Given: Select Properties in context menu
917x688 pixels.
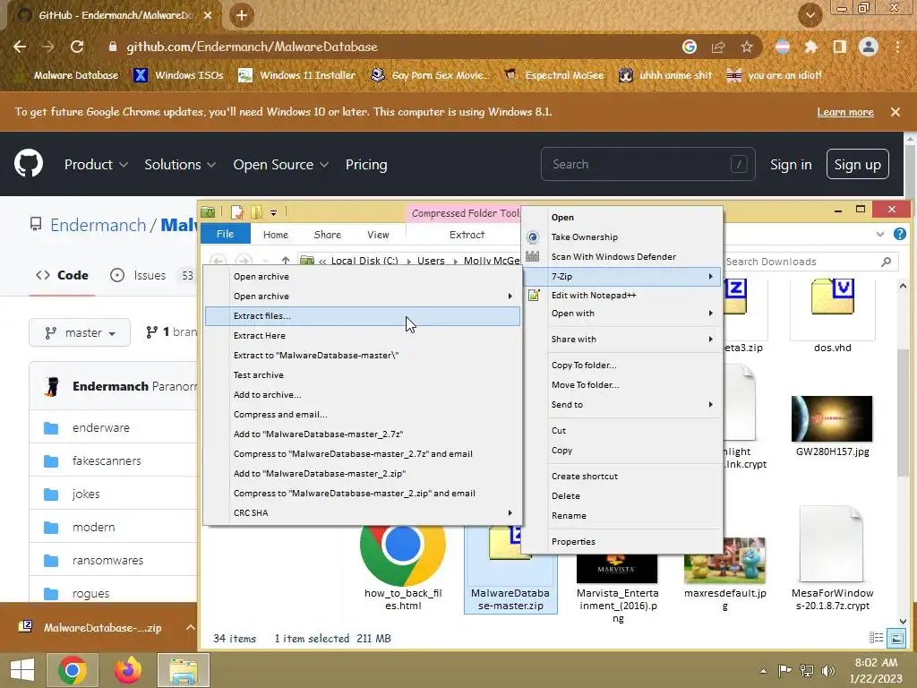Looking at the screenshot, I should 622,541.
